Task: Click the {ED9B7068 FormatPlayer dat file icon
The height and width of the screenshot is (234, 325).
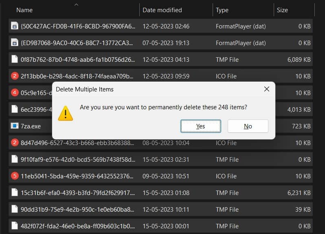Action: coord(15,43)
